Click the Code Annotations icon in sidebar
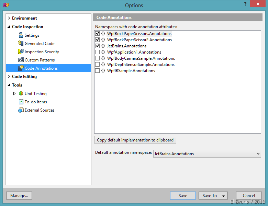Screen dimensions: 268x206 click(x=21, y=68)
